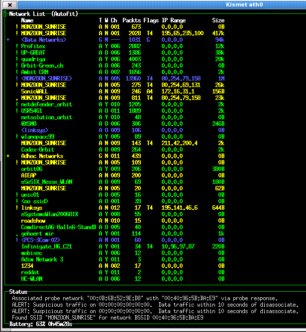306x332 pixels.
Task: Click IP 195.65.235.100
Action: click(183, 33)
